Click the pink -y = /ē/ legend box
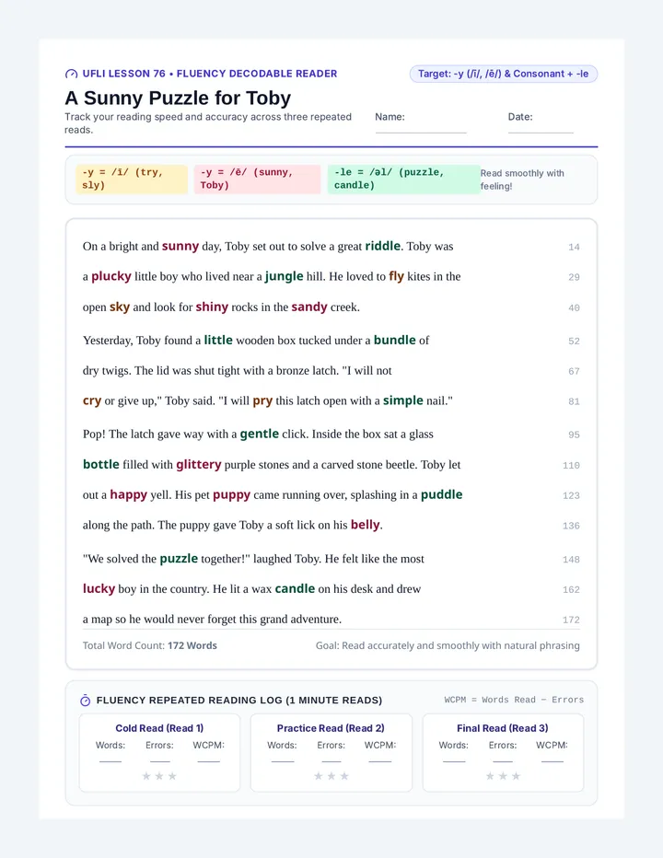Screen dimensions: 663x858 [257, 179]
